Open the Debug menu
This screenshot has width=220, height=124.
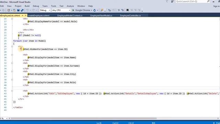coord(36,6)
